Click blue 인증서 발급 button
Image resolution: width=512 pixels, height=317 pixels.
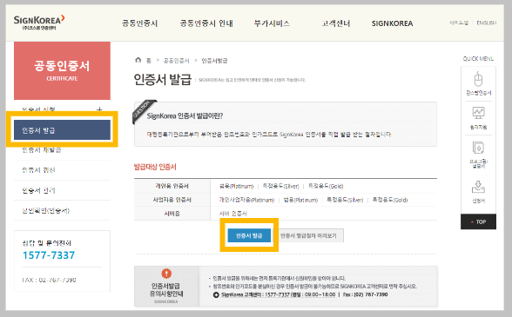click(x=249, y=235)
